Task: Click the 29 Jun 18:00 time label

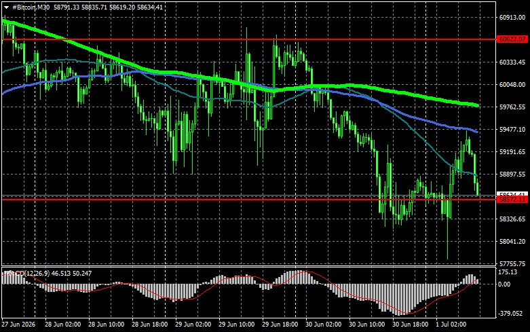Action: pos(280,325)
